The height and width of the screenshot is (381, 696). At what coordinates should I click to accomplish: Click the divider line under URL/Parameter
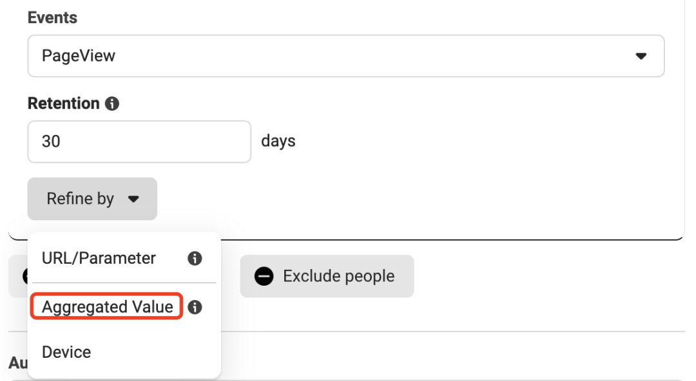(124, 283)
